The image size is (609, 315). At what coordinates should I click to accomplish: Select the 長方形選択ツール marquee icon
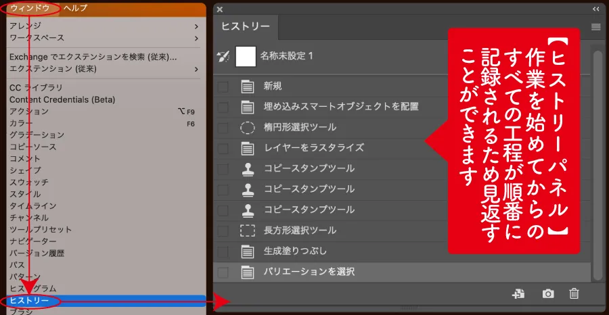pyautogui.click(x=248, y=231)
